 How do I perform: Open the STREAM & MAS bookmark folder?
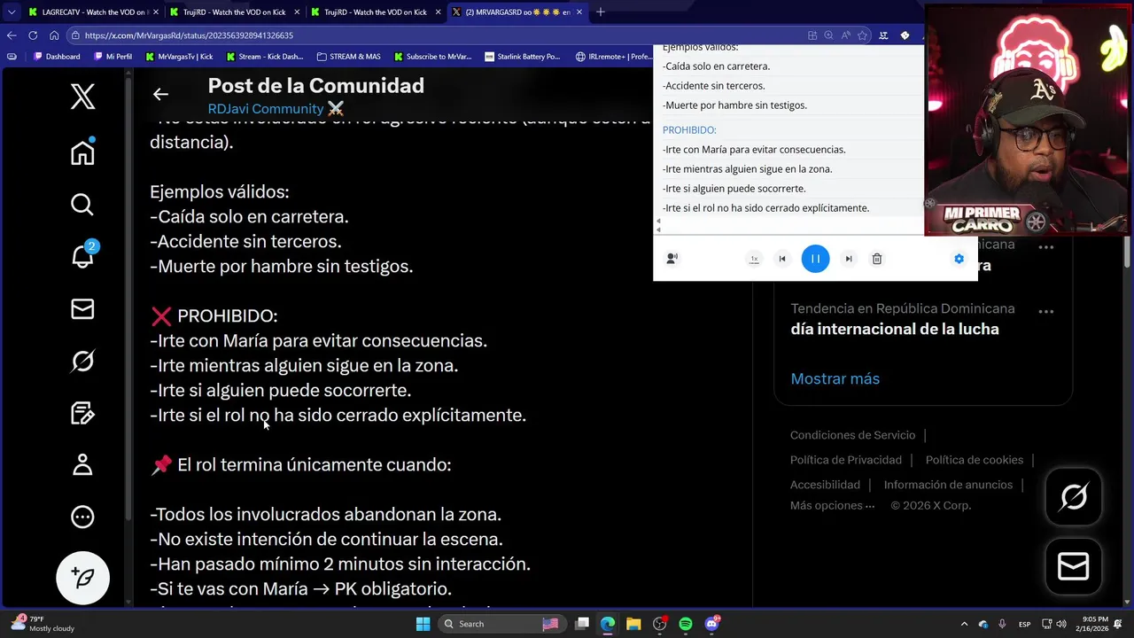pos(349,57)
